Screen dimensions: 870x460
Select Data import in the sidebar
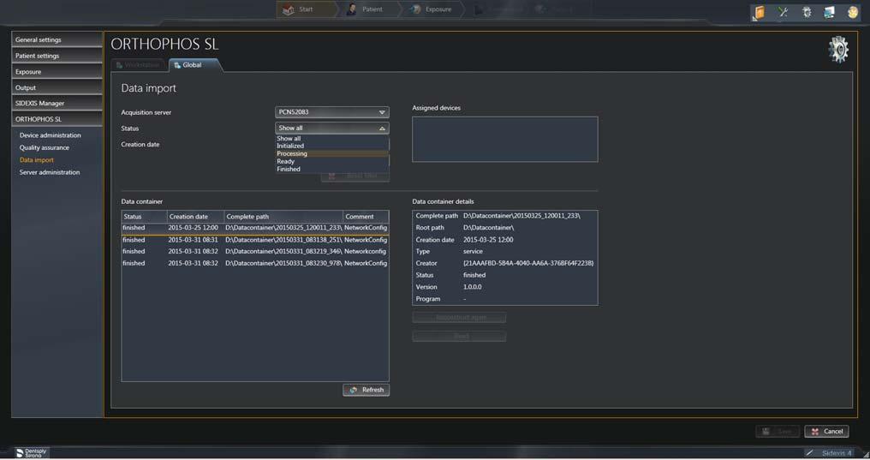pyautogui.click(x=37, y=160)
